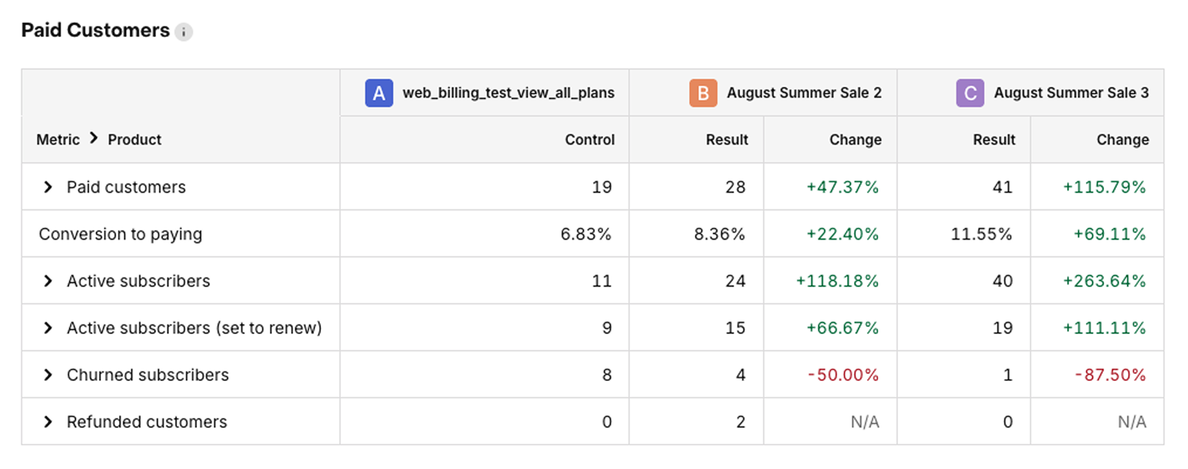Viewport: 1188px width, 469px height.
Task: Expand Active subscribers (set to renew) row
Action: click(x=48, y=328)
